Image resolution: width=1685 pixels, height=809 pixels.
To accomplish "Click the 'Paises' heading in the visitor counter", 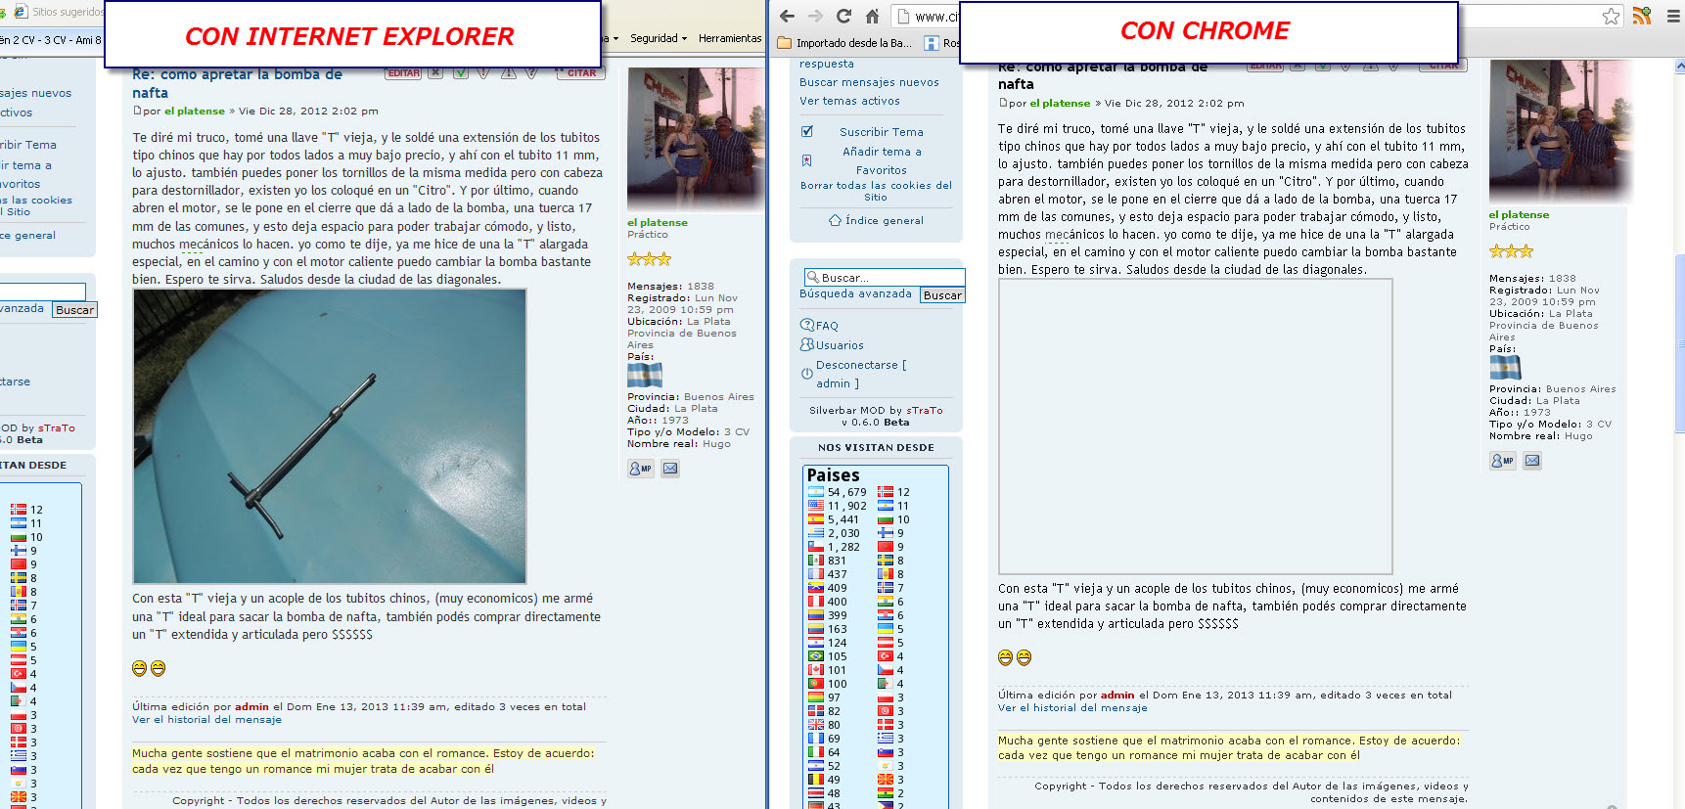I will click(833, 475).
